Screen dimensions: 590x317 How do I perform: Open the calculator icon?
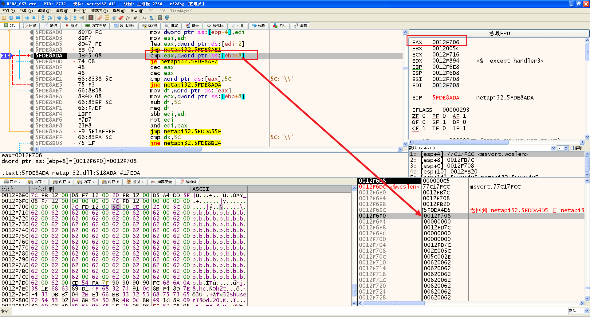(160, 18)
